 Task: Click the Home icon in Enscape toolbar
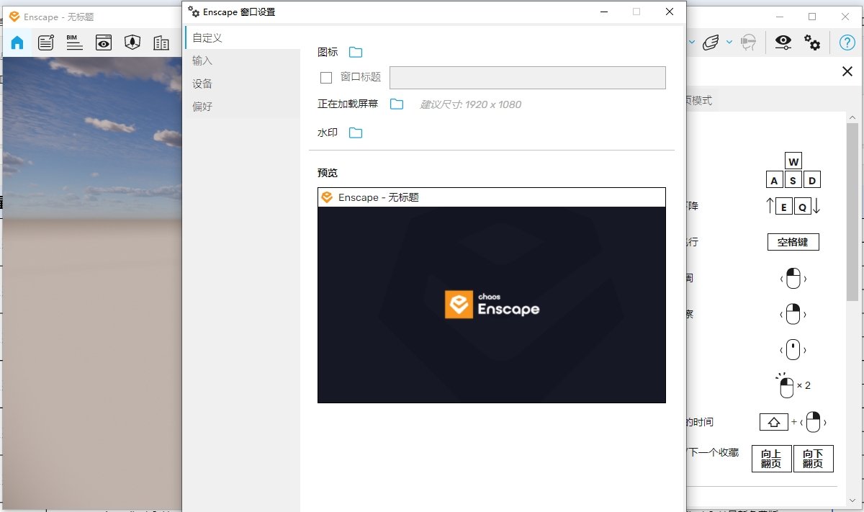(x=17, y=43)
